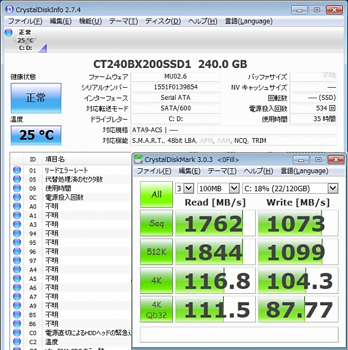Open test size dropdown showing 100MB

click(x=219, y=189)
